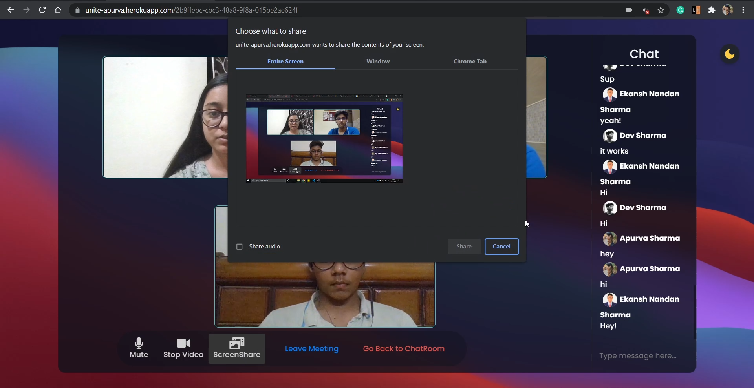Click Ekansh avatar above 'yeah!' message
Image resolution: width=754 pixels, height=388 pixels.
(610, 94)
